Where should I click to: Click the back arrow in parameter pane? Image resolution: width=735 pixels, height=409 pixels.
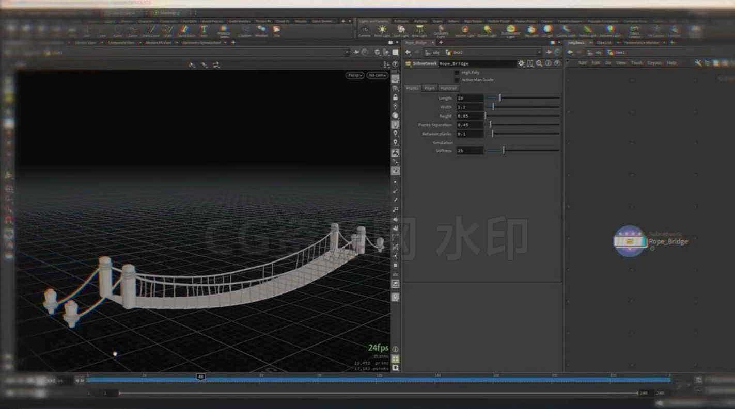point(408,52)
